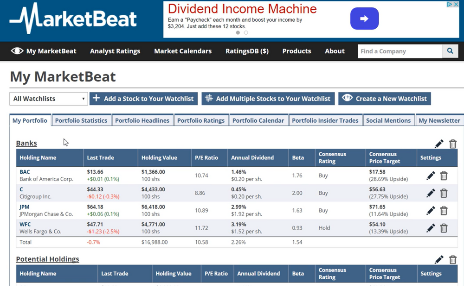Delete the Wells Fargo holding row
Image resolution: width=464 pixels, height=301 pixels.
[444, 228]
